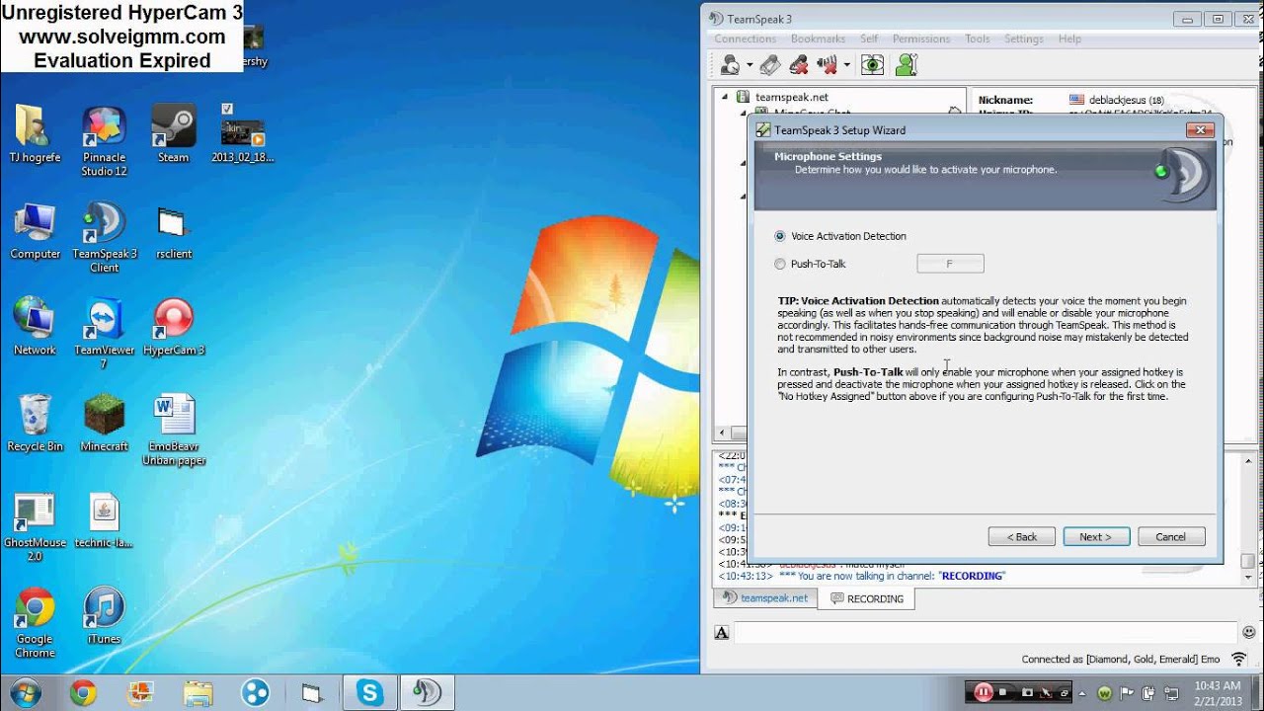
Task: Click the Action Center flag tray icon
Action: [x=1128, y=692]
